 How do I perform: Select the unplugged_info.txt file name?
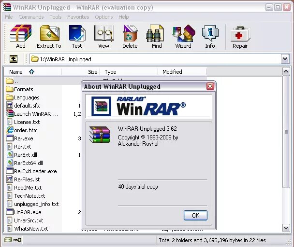pyautogui.click(x=36, y=204)
